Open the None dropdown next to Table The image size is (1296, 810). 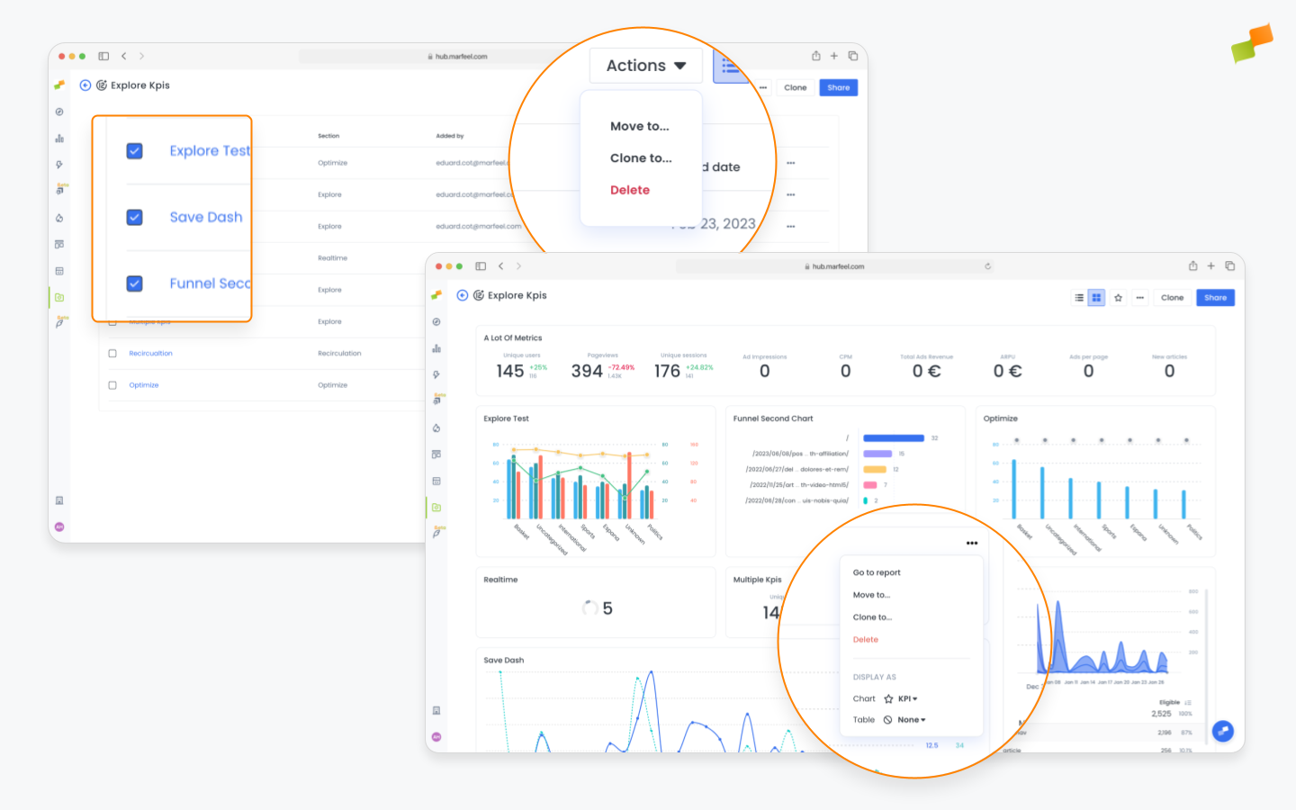(911, 719)
